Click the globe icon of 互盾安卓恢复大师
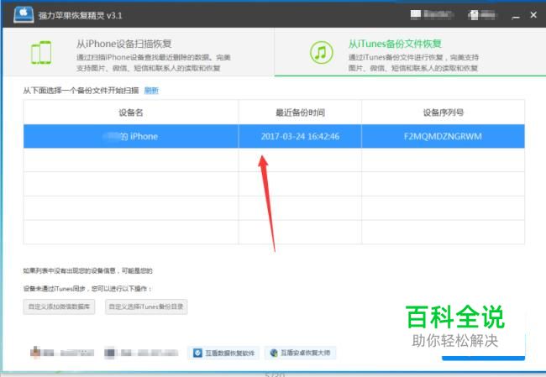Viewport: 546px width, 377px height. pos(274,353)
